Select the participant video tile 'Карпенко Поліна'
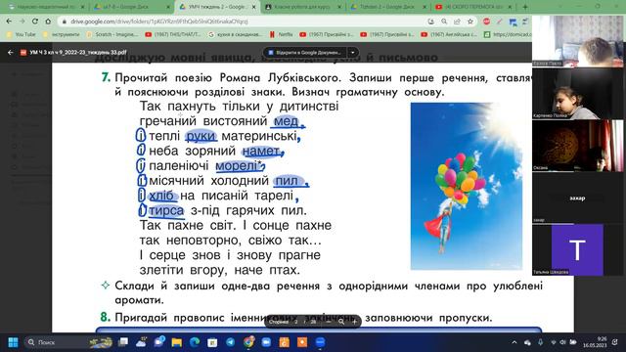This screenshot has height=352, width=626. (x=578, y=94)
